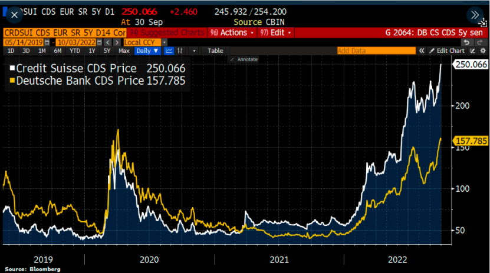The height and width of the screenshot is (273, 490).
Task: Click the annotation pencil icon beside Edit Chart
Action: click(472, 51)
